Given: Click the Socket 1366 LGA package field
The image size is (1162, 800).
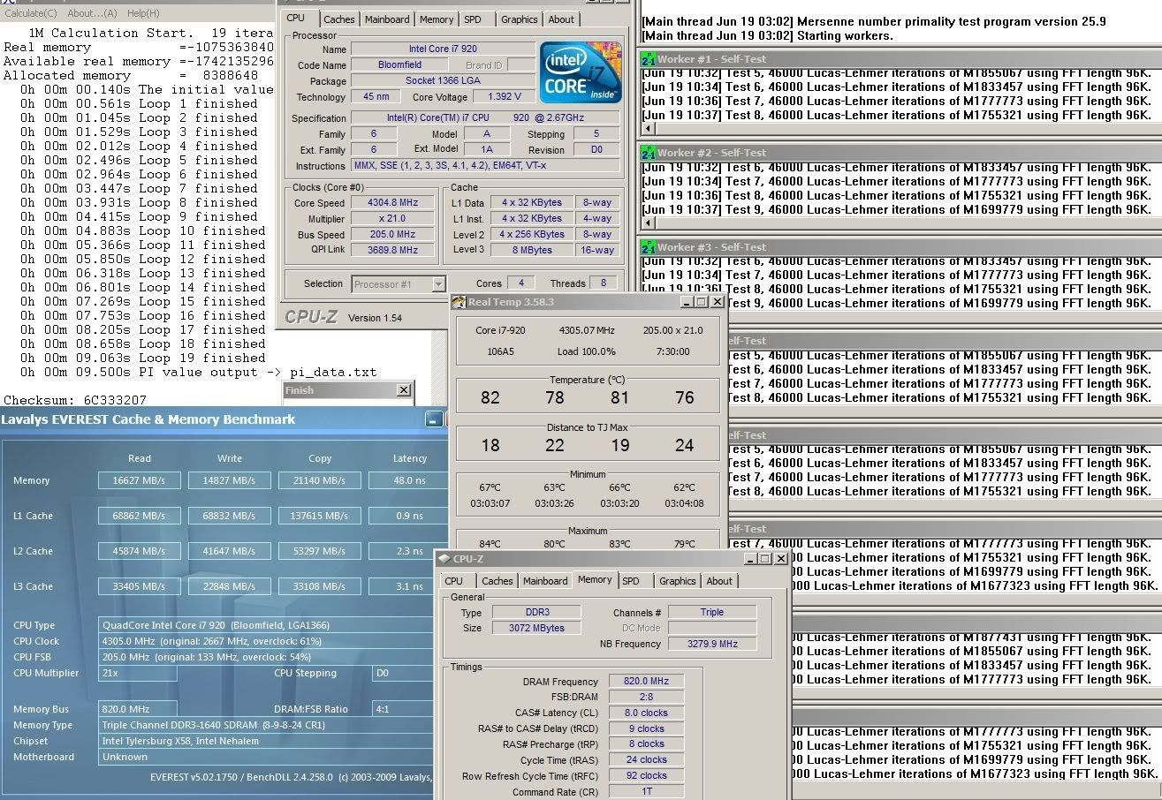Looking at the screenshot, I should [x=443, y=81].
